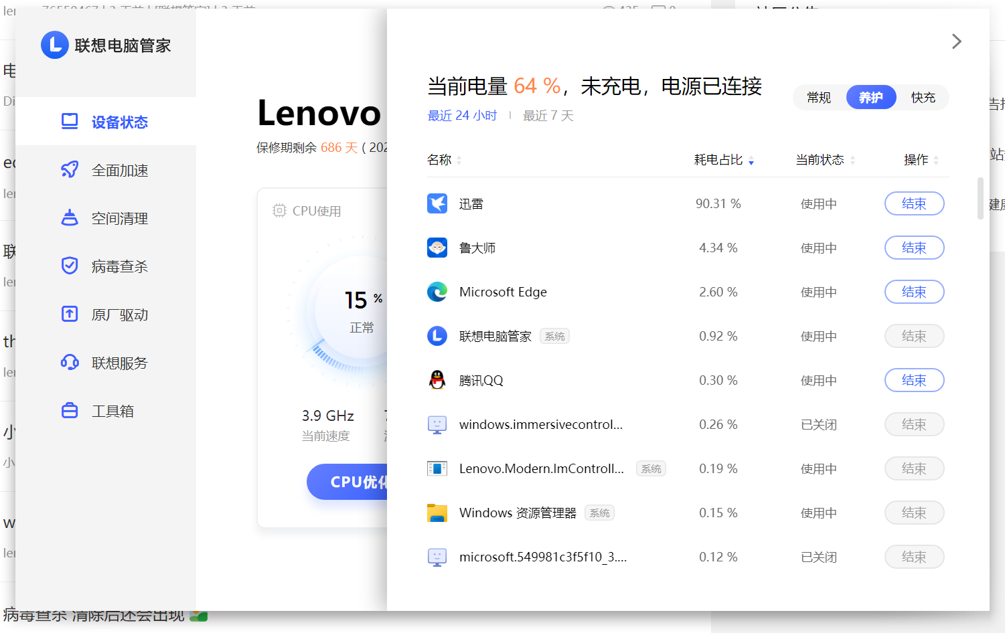Click the 2.60 % usage value for Microsoft Edge
Screen dimensions: 1005x633
coord(718,292)
